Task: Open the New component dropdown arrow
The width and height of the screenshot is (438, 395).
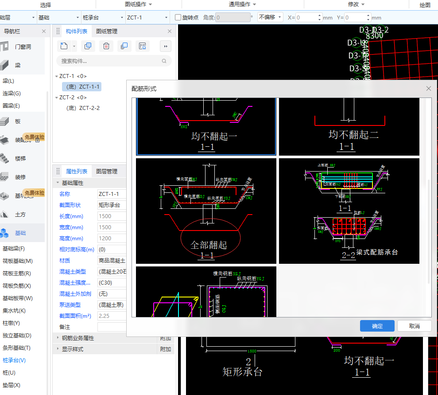Action: (74, 46)
